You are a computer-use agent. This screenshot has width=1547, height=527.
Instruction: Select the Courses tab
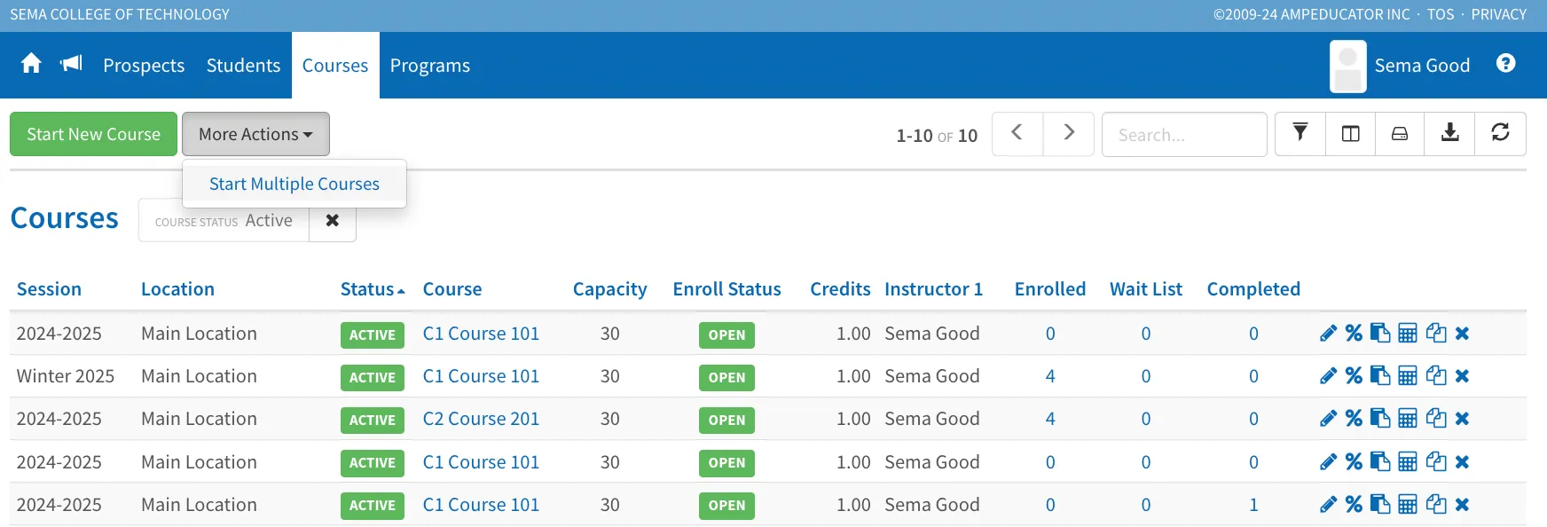tap(335, 66)
